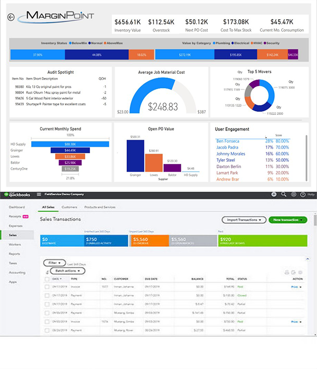
Task: Open Workers in the QuickBooks sidebar
Action: [15, 244]
